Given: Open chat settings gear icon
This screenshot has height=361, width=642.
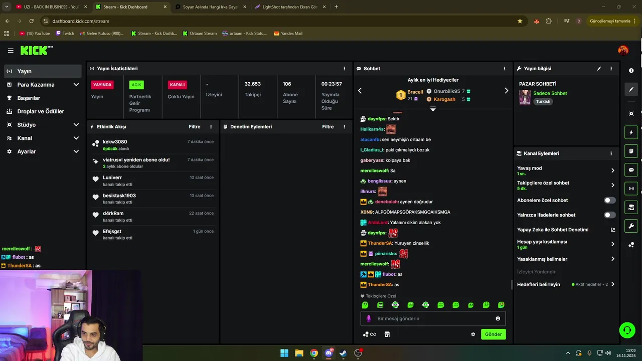Looking at the screenshot, I should click(x=472, y=334).
